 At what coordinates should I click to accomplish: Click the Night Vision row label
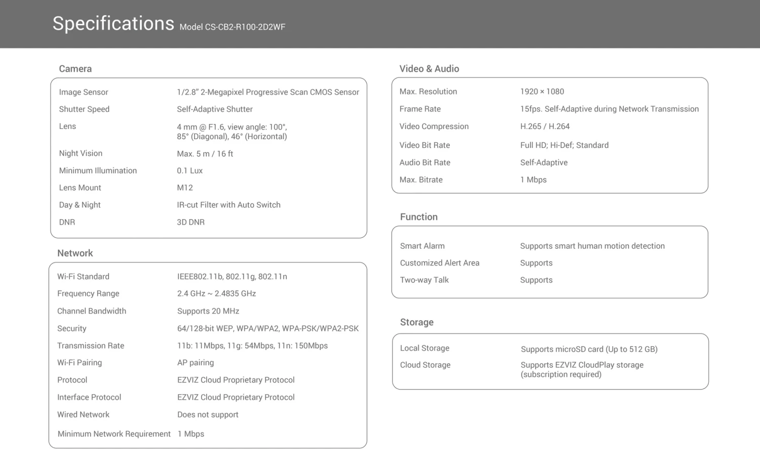point(81,153)
